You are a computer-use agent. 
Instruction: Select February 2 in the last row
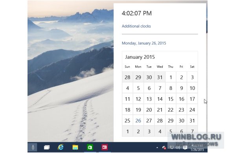pos(138,131)
